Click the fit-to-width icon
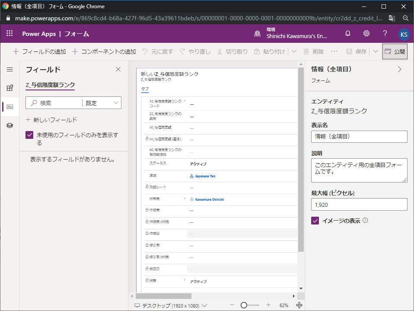 [299, 305]
